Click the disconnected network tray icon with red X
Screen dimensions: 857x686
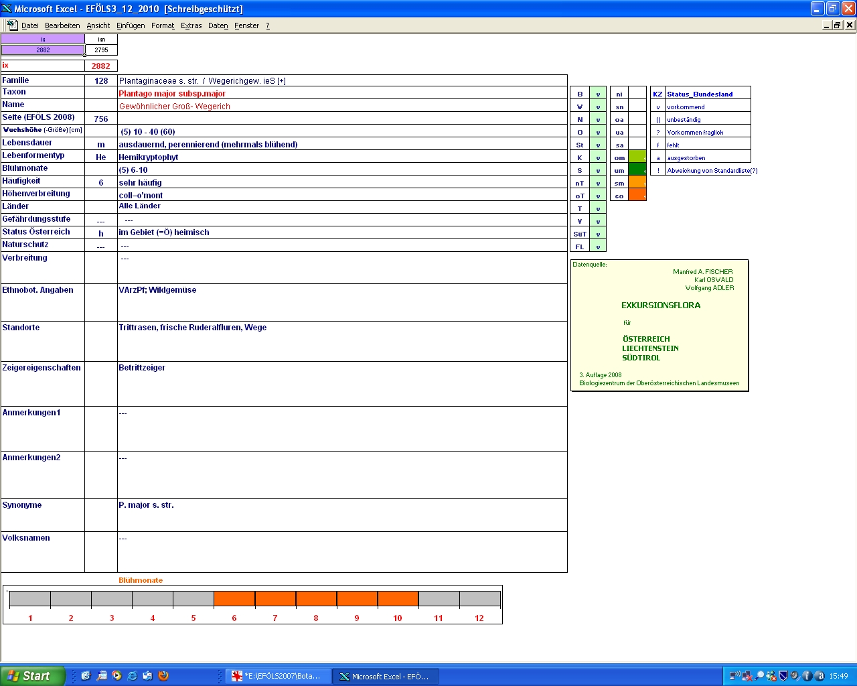[x=747, y=676]
